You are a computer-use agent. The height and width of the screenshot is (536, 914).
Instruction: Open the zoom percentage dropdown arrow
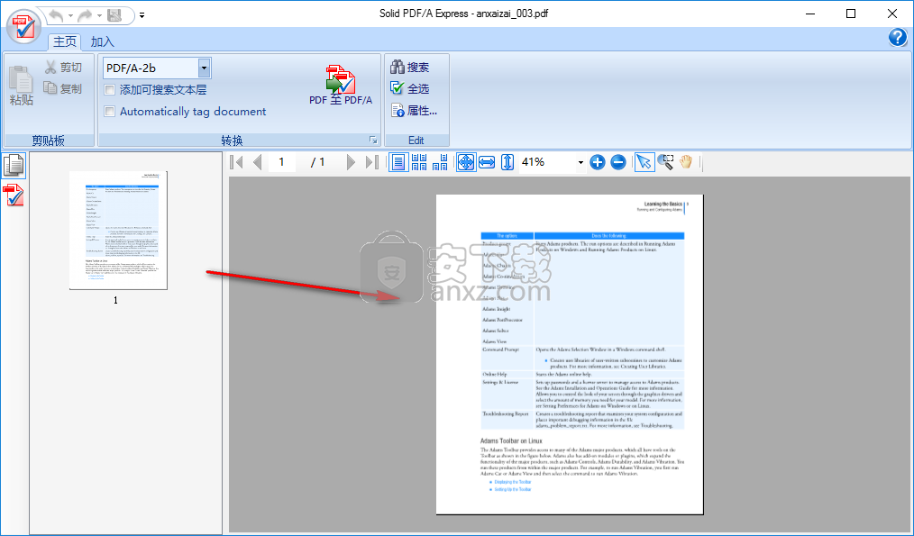click(x=580, y=162)
